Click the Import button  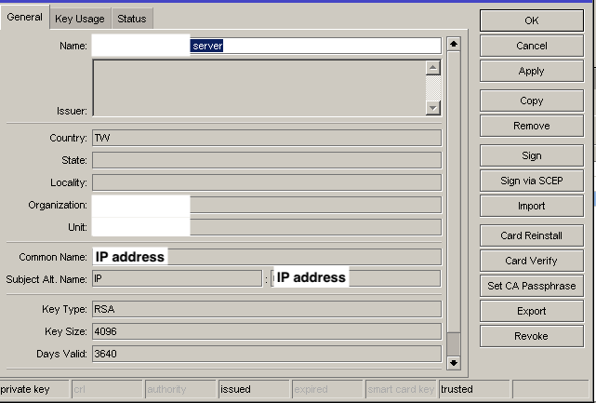pyautogui.click(x=532, y=206)
